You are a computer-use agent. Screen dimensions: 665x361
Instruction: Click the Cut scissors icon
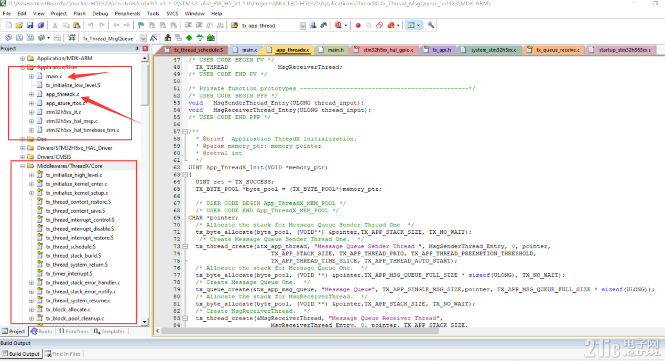coord(54,25)
